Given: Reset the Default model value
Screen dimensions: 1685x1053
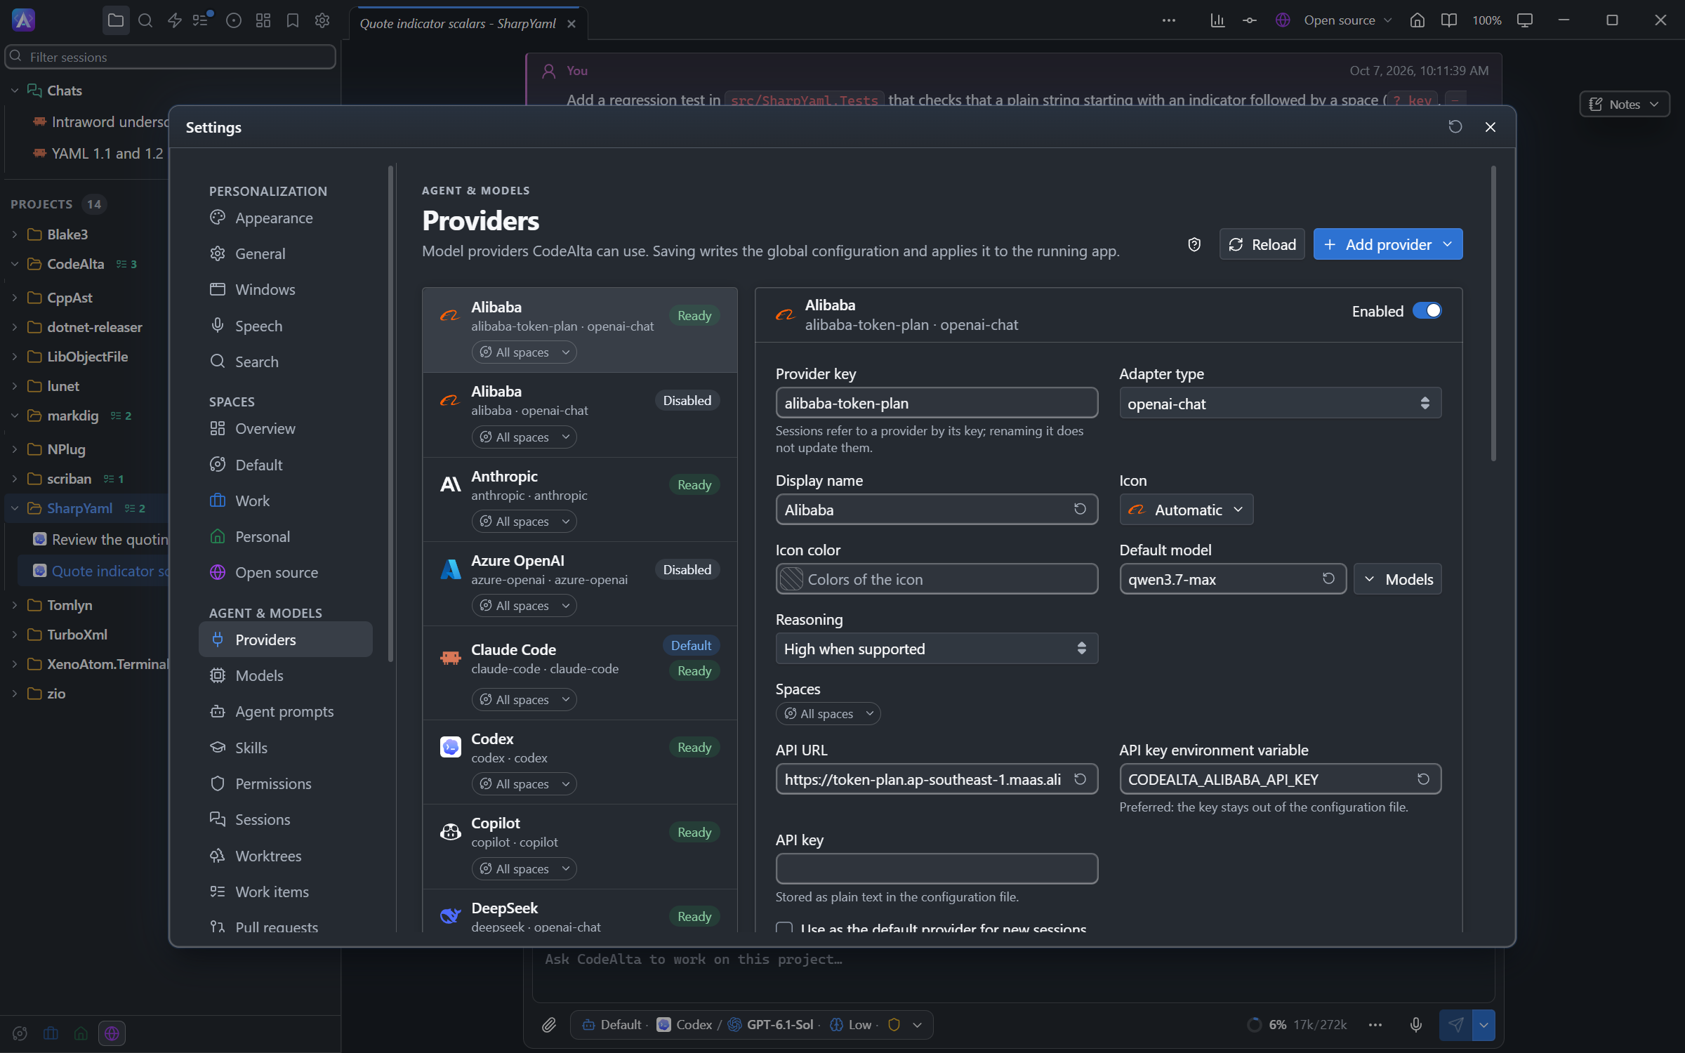Looking at the screenshot, I should (1328, 578).
